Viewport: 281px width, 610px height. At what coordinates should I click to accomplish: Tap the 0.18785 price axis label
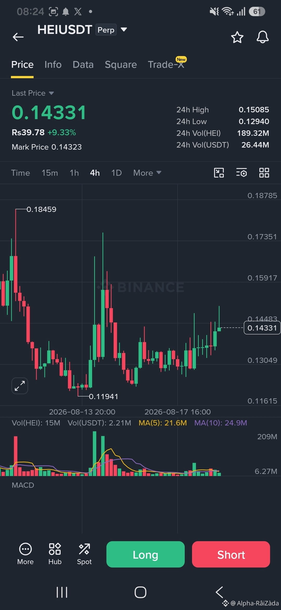[x=262, y=196]
